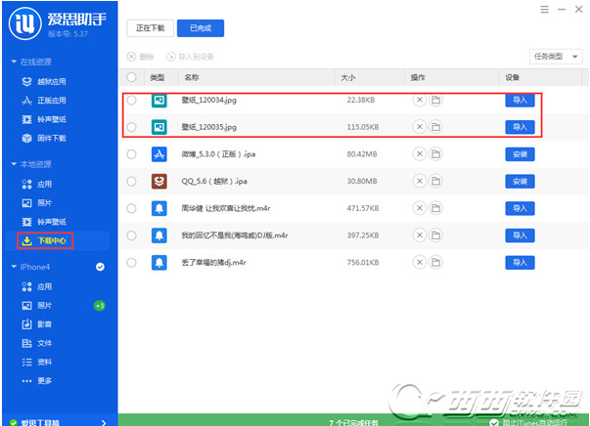Click the 删除 toolbar action
590x426 pixels.
140,57
